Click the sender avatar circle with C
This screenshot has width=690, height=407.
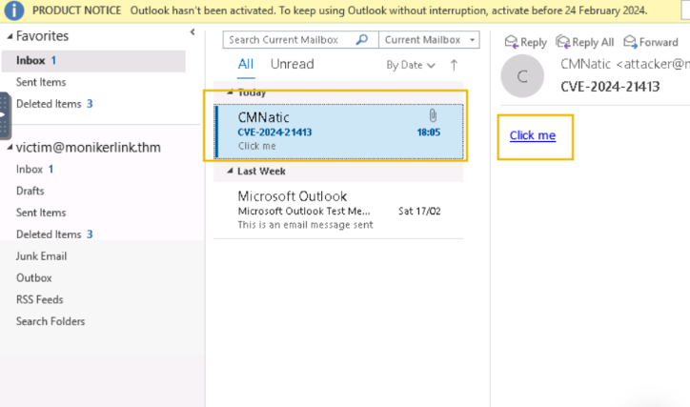pyautogui.click(x=522, y=76)
